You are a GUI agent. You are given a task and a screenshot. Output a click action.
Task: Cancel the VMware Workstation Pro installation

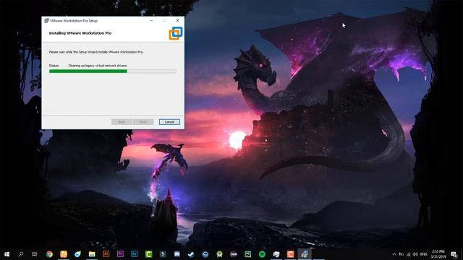tap(169, 122)
